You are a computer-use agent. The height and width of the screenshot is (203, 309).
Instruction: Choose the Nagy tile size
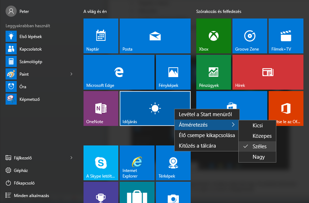pyautogui.click(x=257, y=157)
